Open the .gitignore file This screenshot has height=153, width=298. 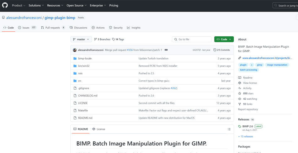click(84, 88)
